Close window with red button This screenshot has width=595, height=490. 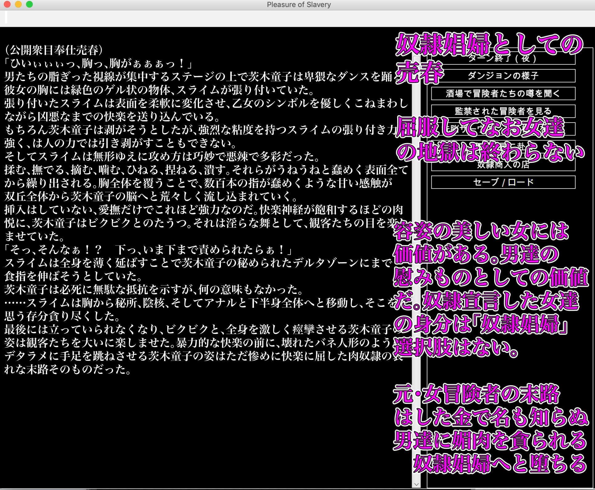[x=7, y=4]
